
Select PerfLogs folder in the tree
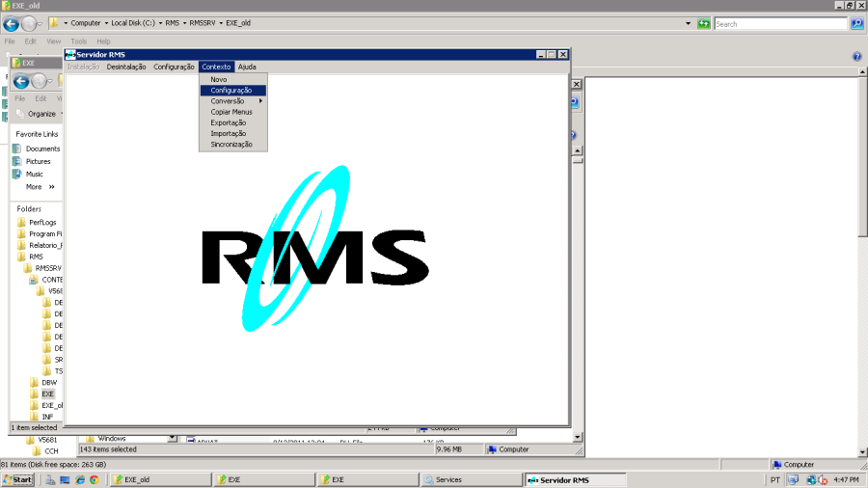pyautogui.click(x=42, y=223)
